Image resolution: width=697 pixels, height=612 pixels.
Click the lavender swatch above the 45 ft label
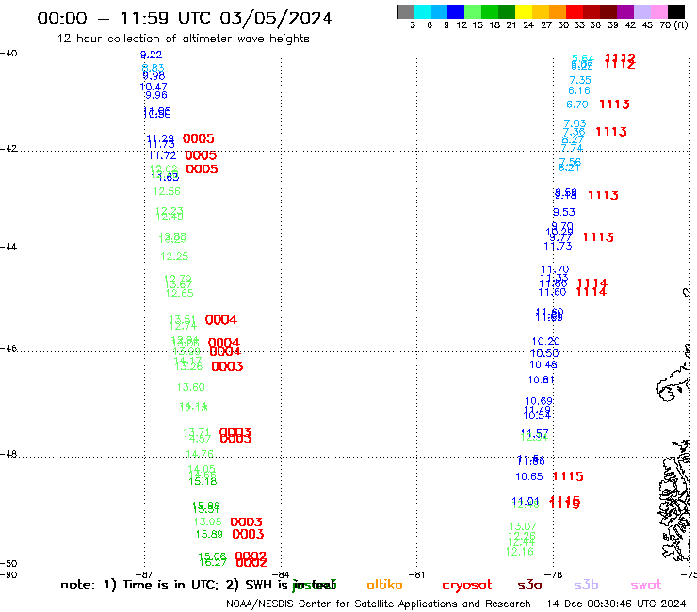(641, 11)
